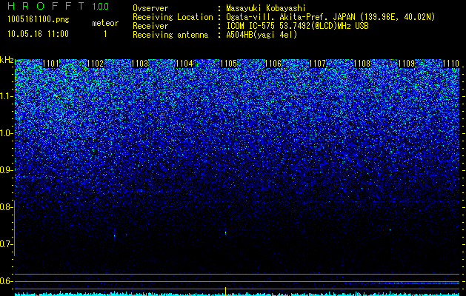Click the 1.1 frequency axis label

tap(6, 96)
